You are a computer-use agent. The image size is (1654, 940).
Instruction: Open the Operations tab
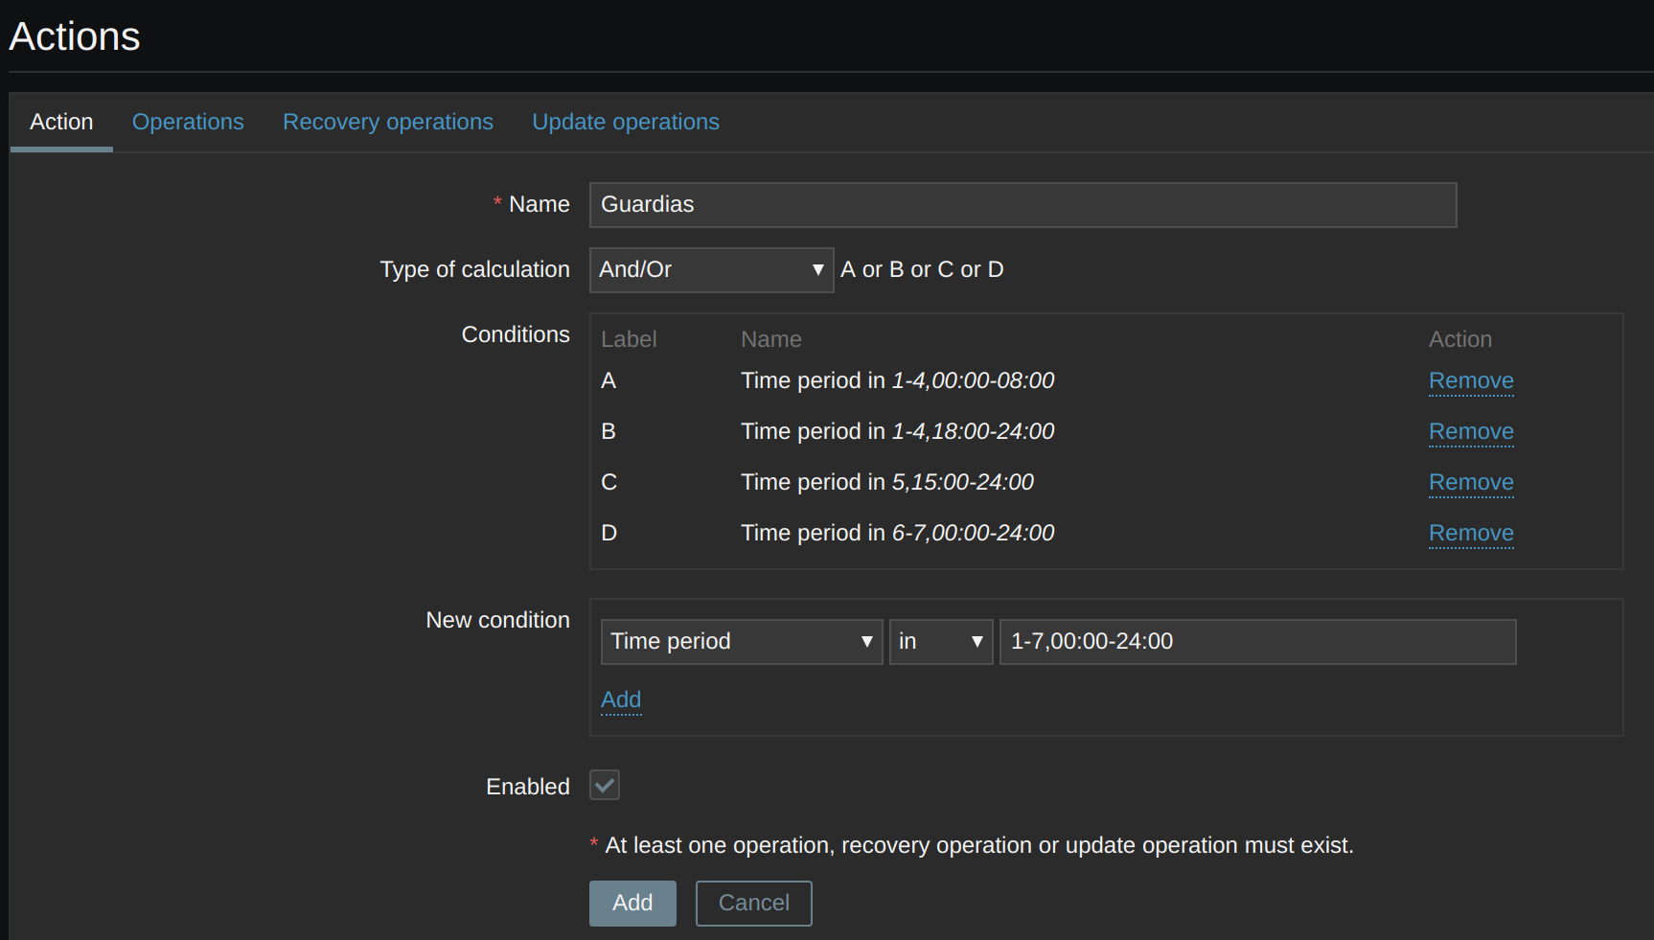pos(188,123)
